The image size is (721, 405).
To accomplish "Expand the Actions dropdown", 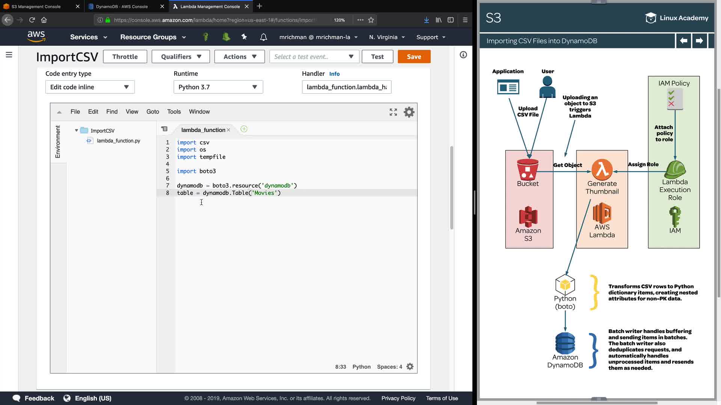I will tap(240, 57).
